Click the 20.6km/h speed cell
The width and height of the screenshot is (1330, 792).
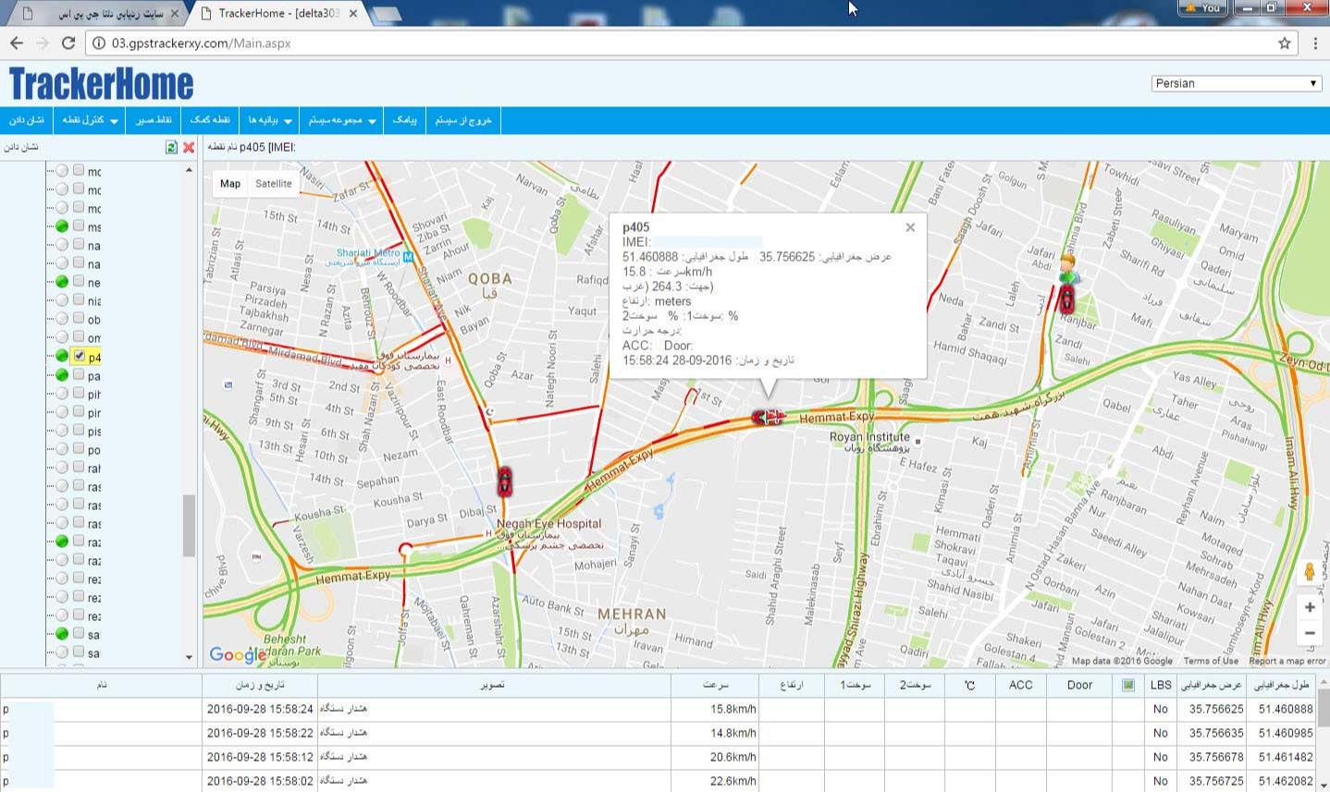[715, 757]
